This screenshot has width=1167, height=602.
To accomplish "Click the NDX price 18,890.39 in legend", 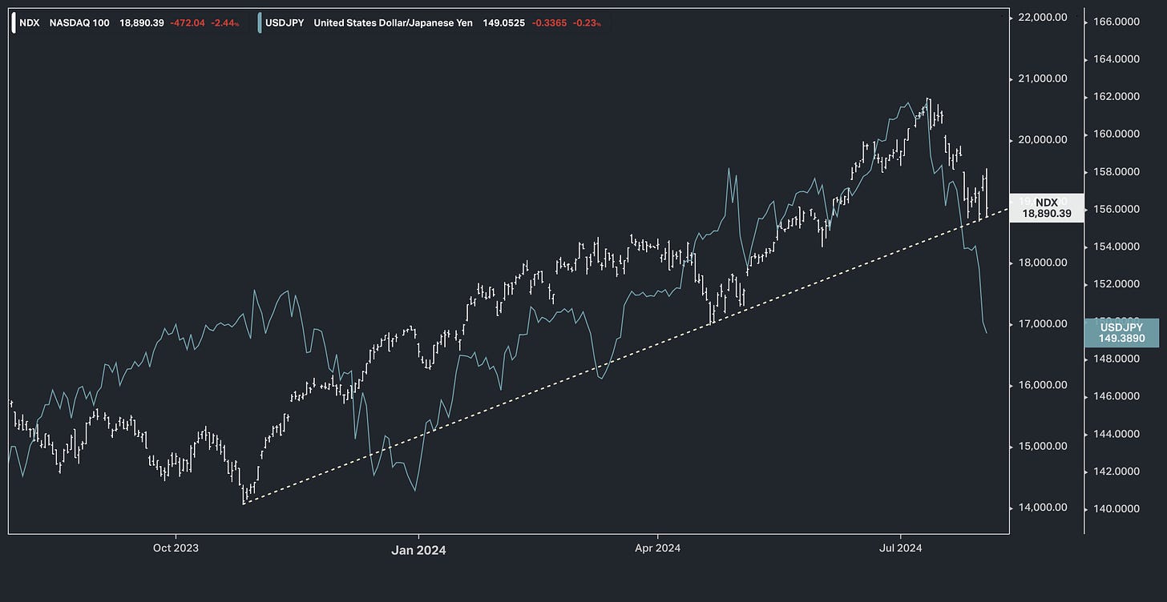I will 142,23.
